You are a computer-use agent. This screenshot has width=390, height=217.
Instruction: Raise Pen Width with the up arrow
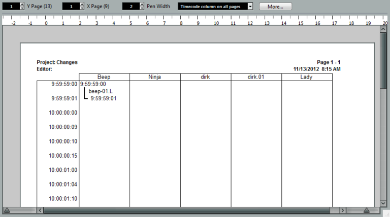[x=143, y=4]
